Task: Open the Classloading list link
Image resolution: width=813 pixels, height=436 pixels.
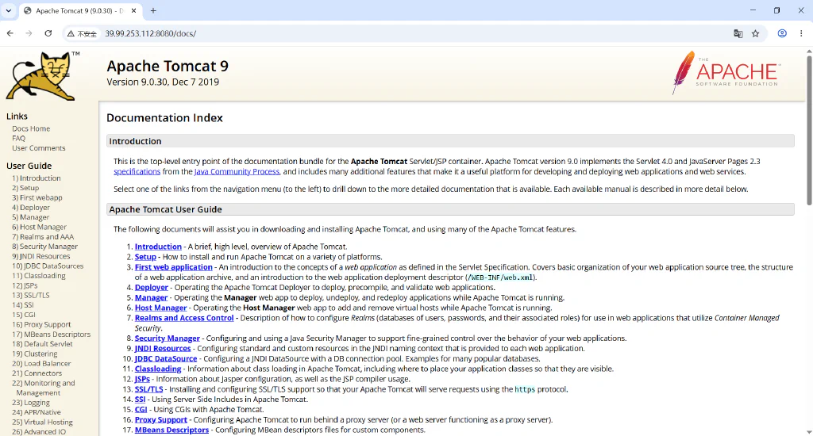Action: click(x=158, y=369)
